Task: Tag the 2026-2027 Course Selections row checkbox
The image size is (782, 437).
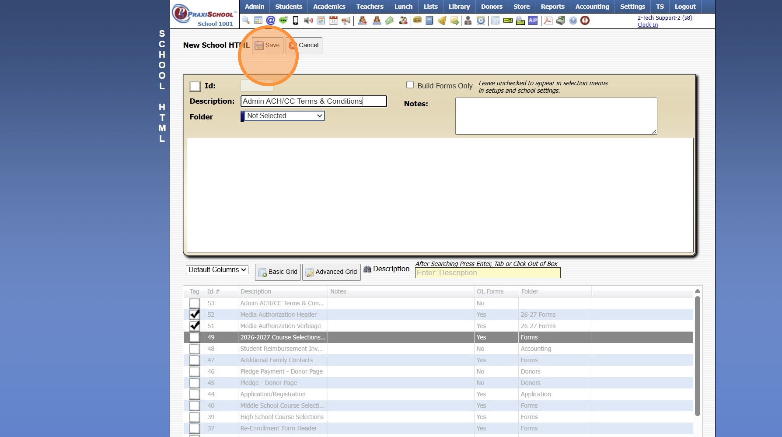Action: click(x=195, y=337)
